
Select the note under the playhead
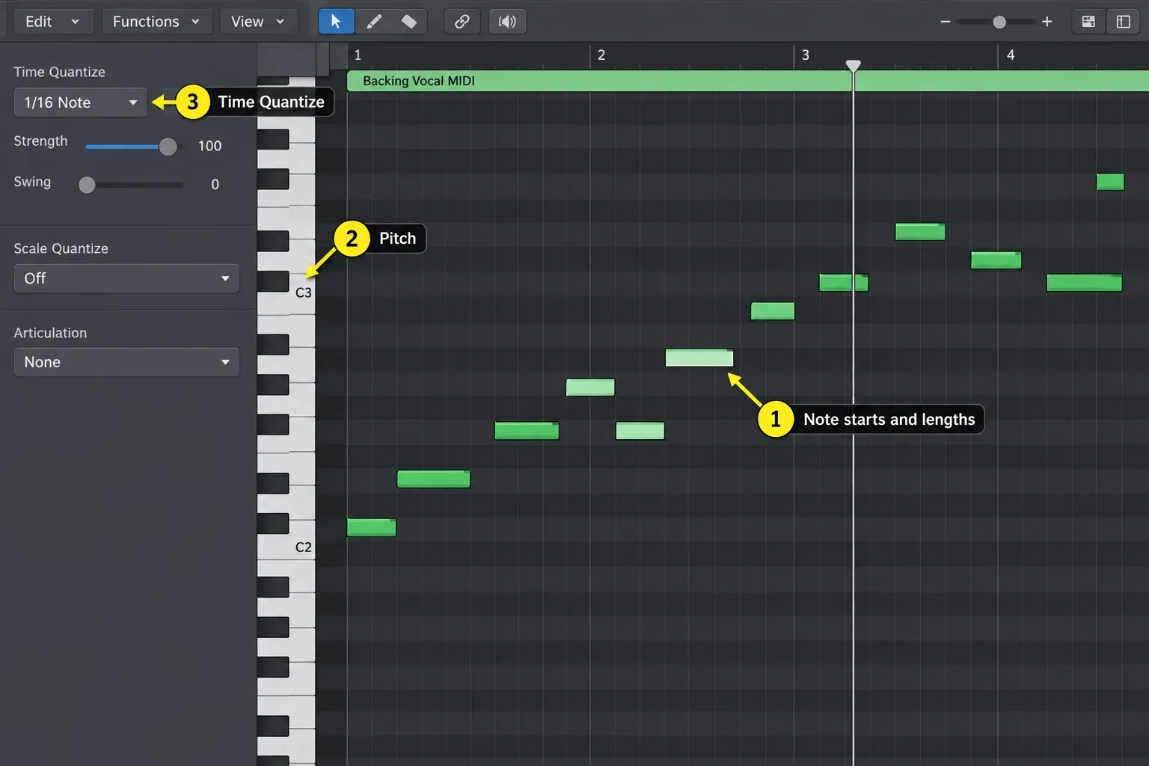click(844, 283)
